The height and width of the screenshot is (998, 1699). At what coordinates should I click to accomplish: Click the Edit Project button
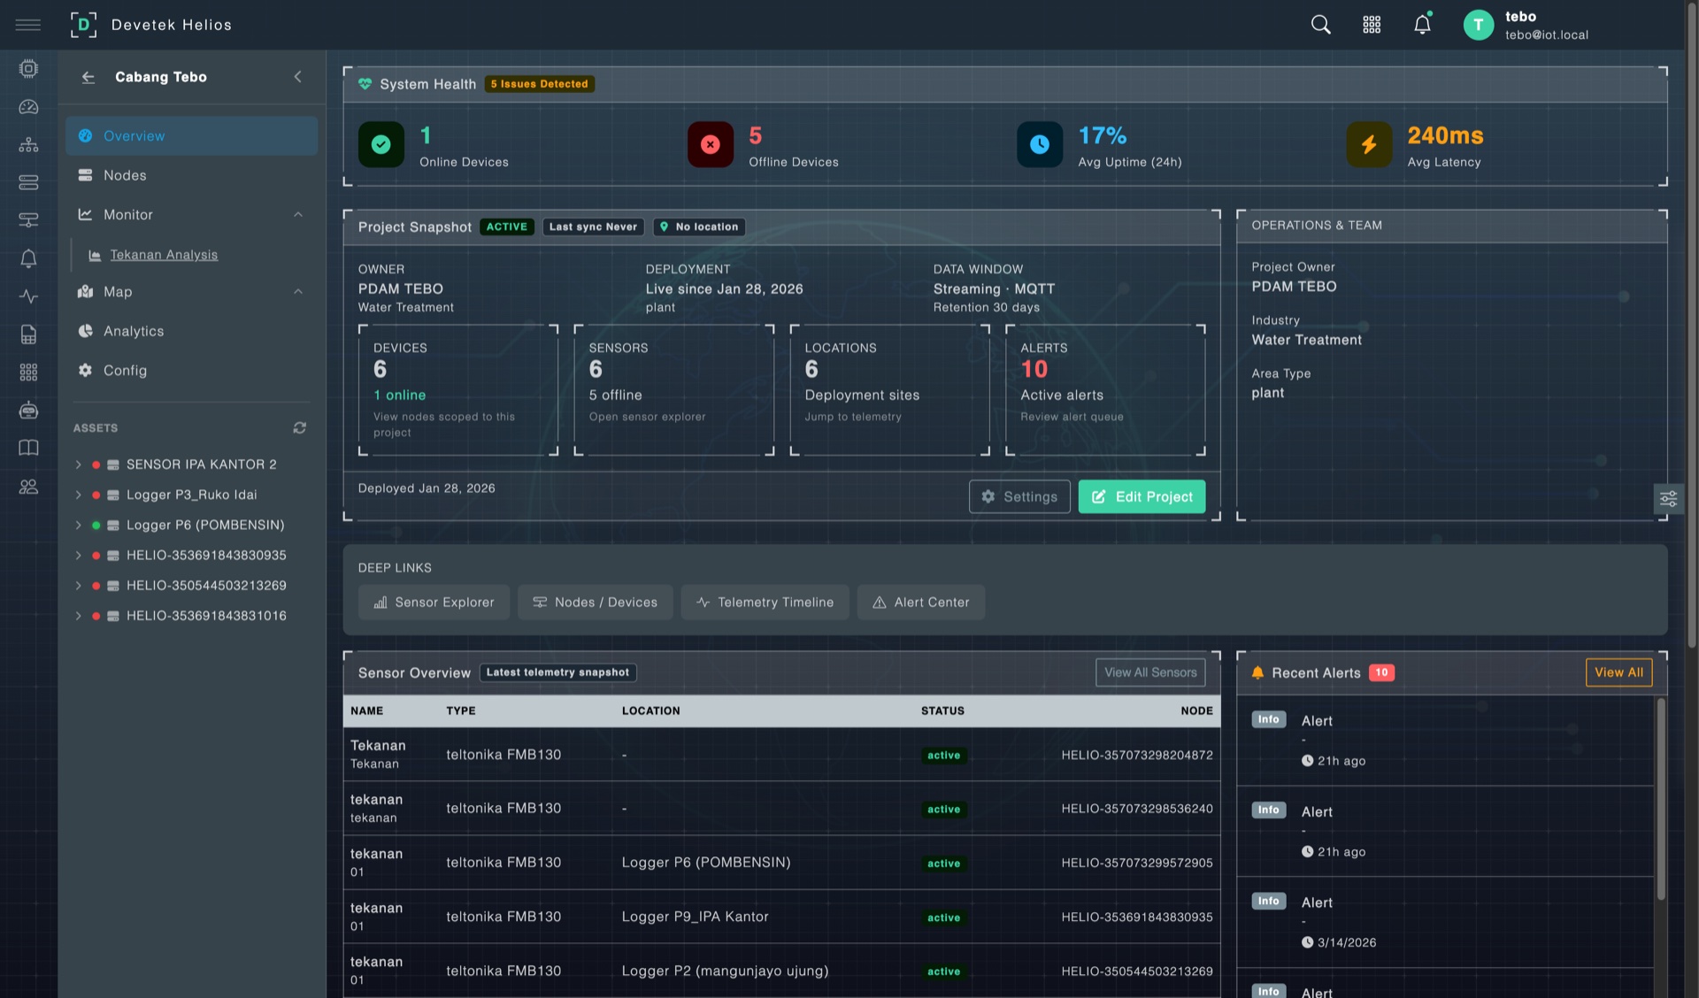(x=1142, y=496)
